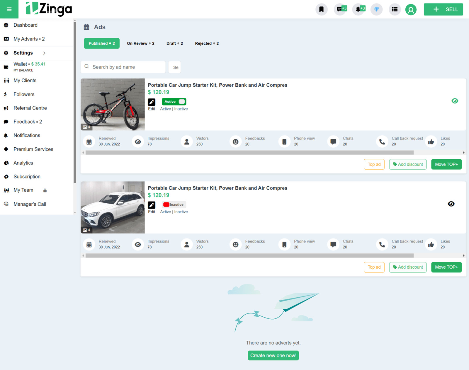Click the My Team locked section
Viewport: 469px width, 370px height.
23,190
